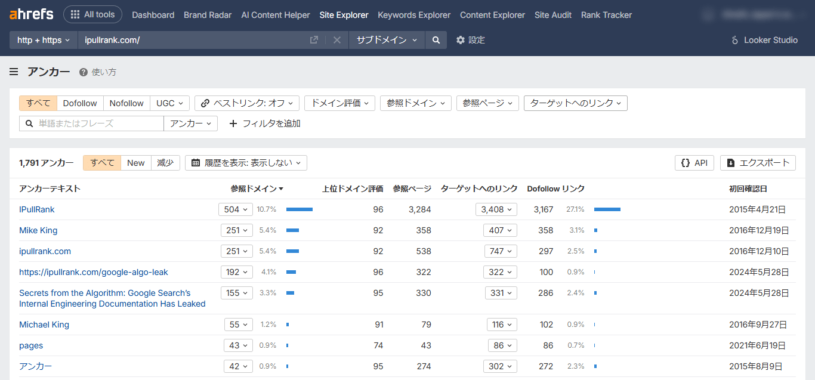This screenshot has height=380, width=815.
Task: Open the IPullRank anchor text link
Action: (38, 209)
